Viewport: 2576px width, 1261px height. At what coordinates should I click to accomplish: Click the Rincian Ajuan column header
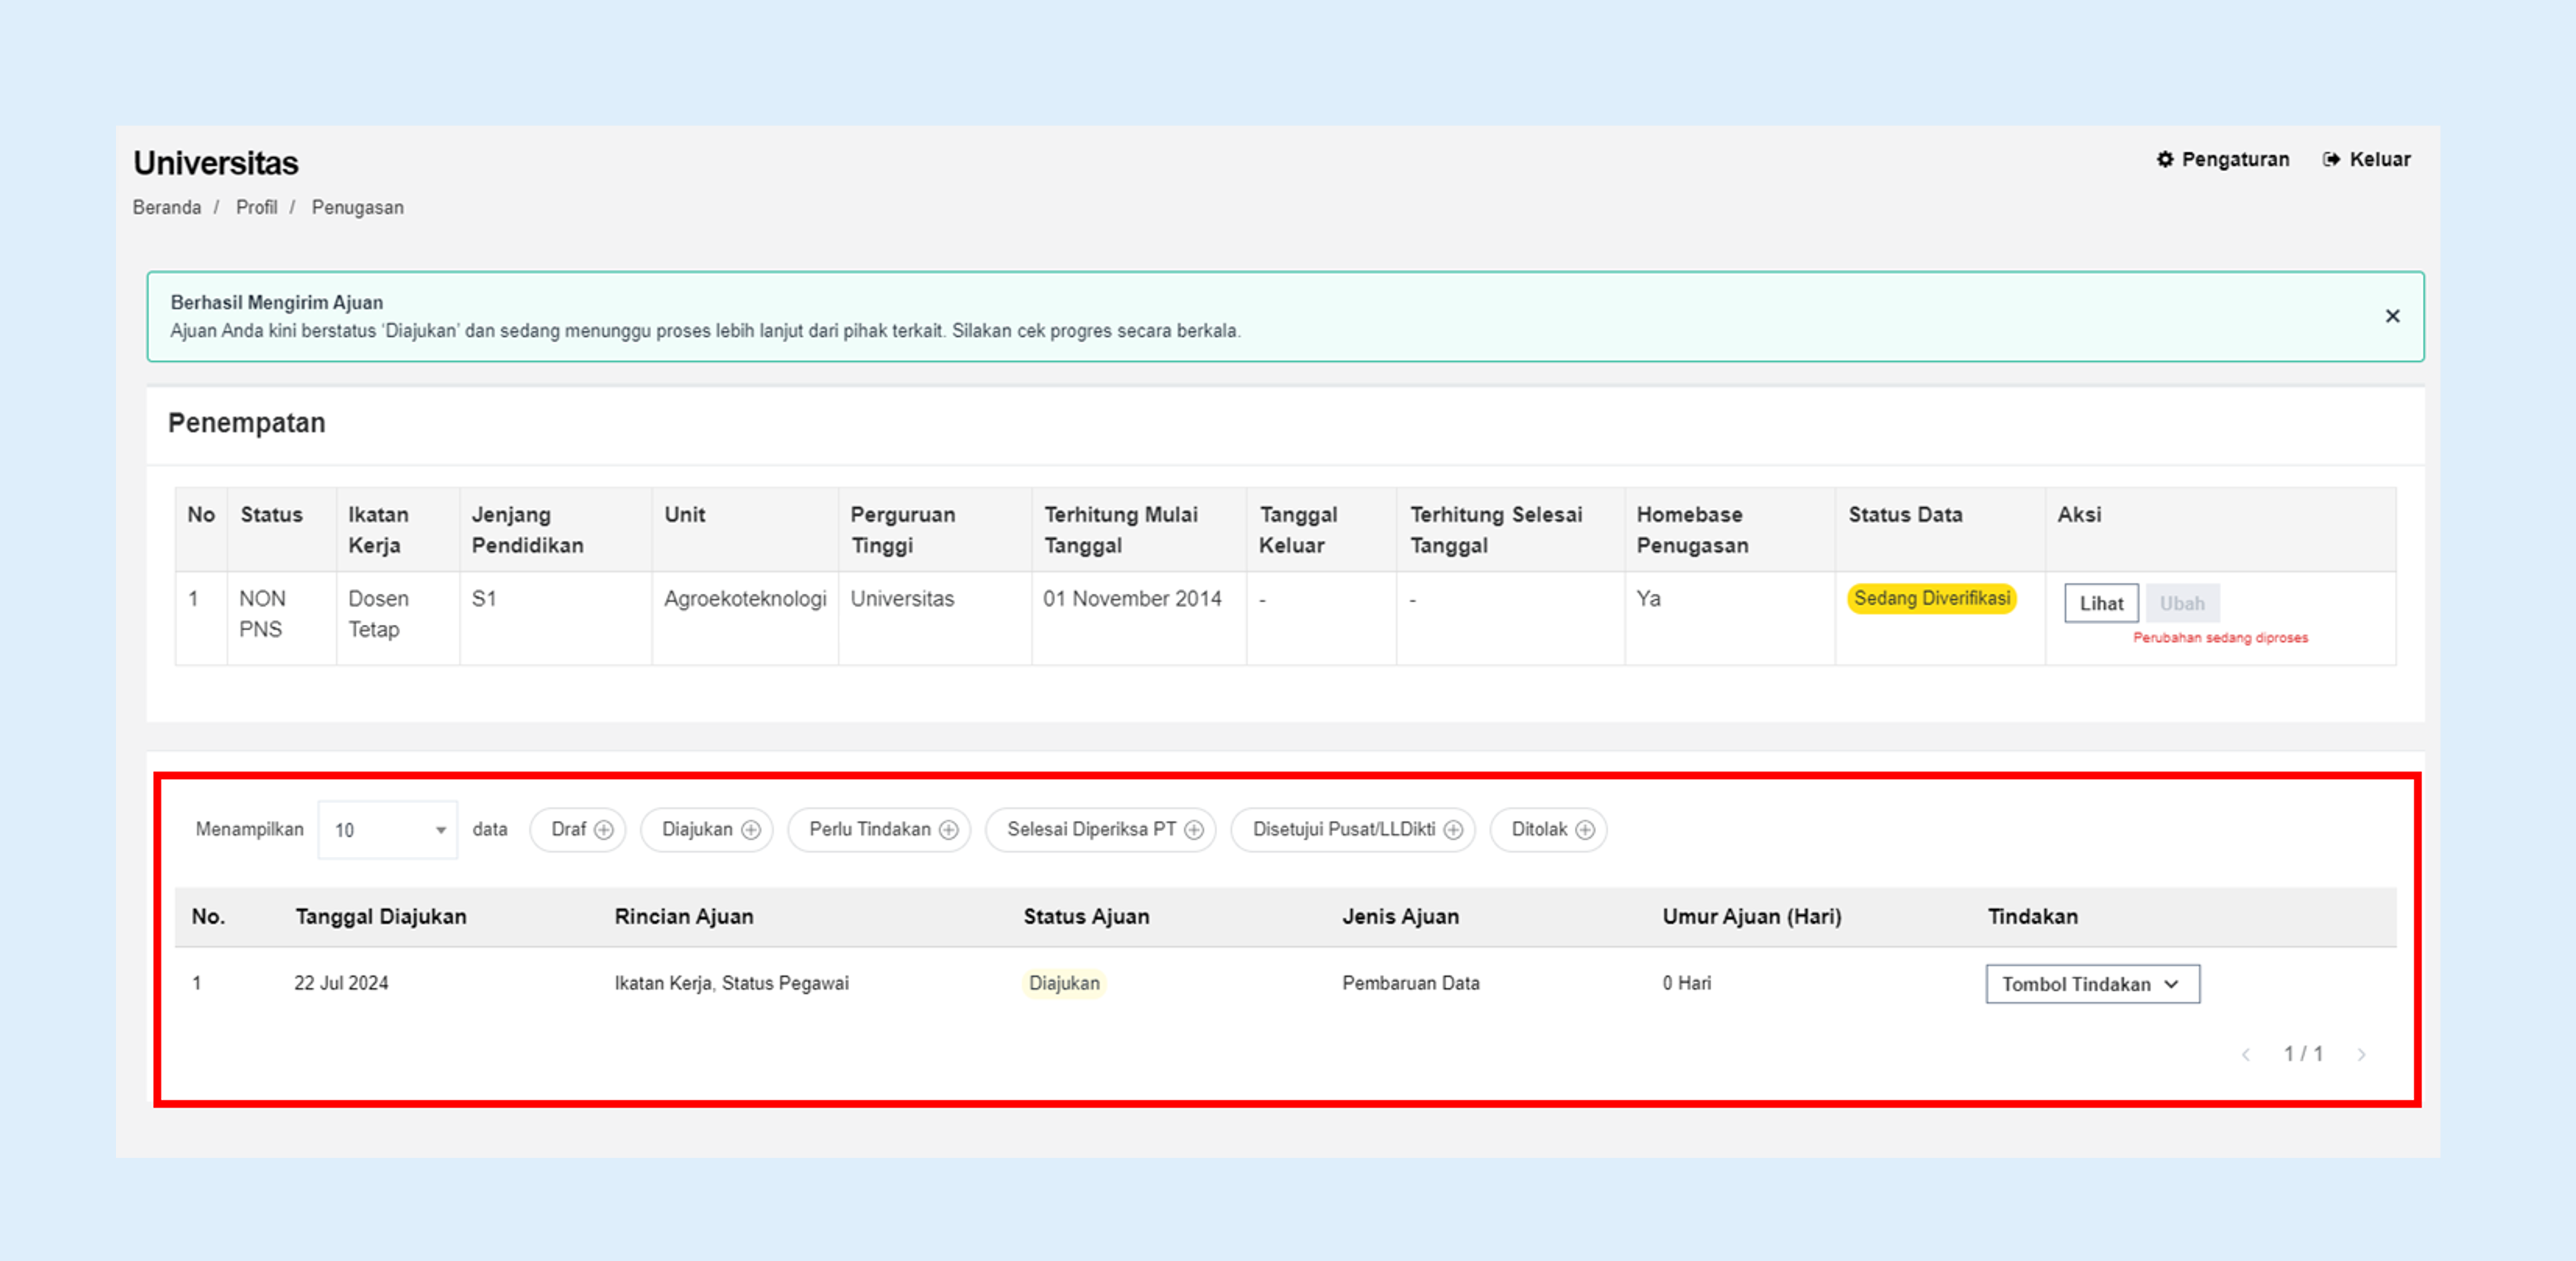(684, 916)
